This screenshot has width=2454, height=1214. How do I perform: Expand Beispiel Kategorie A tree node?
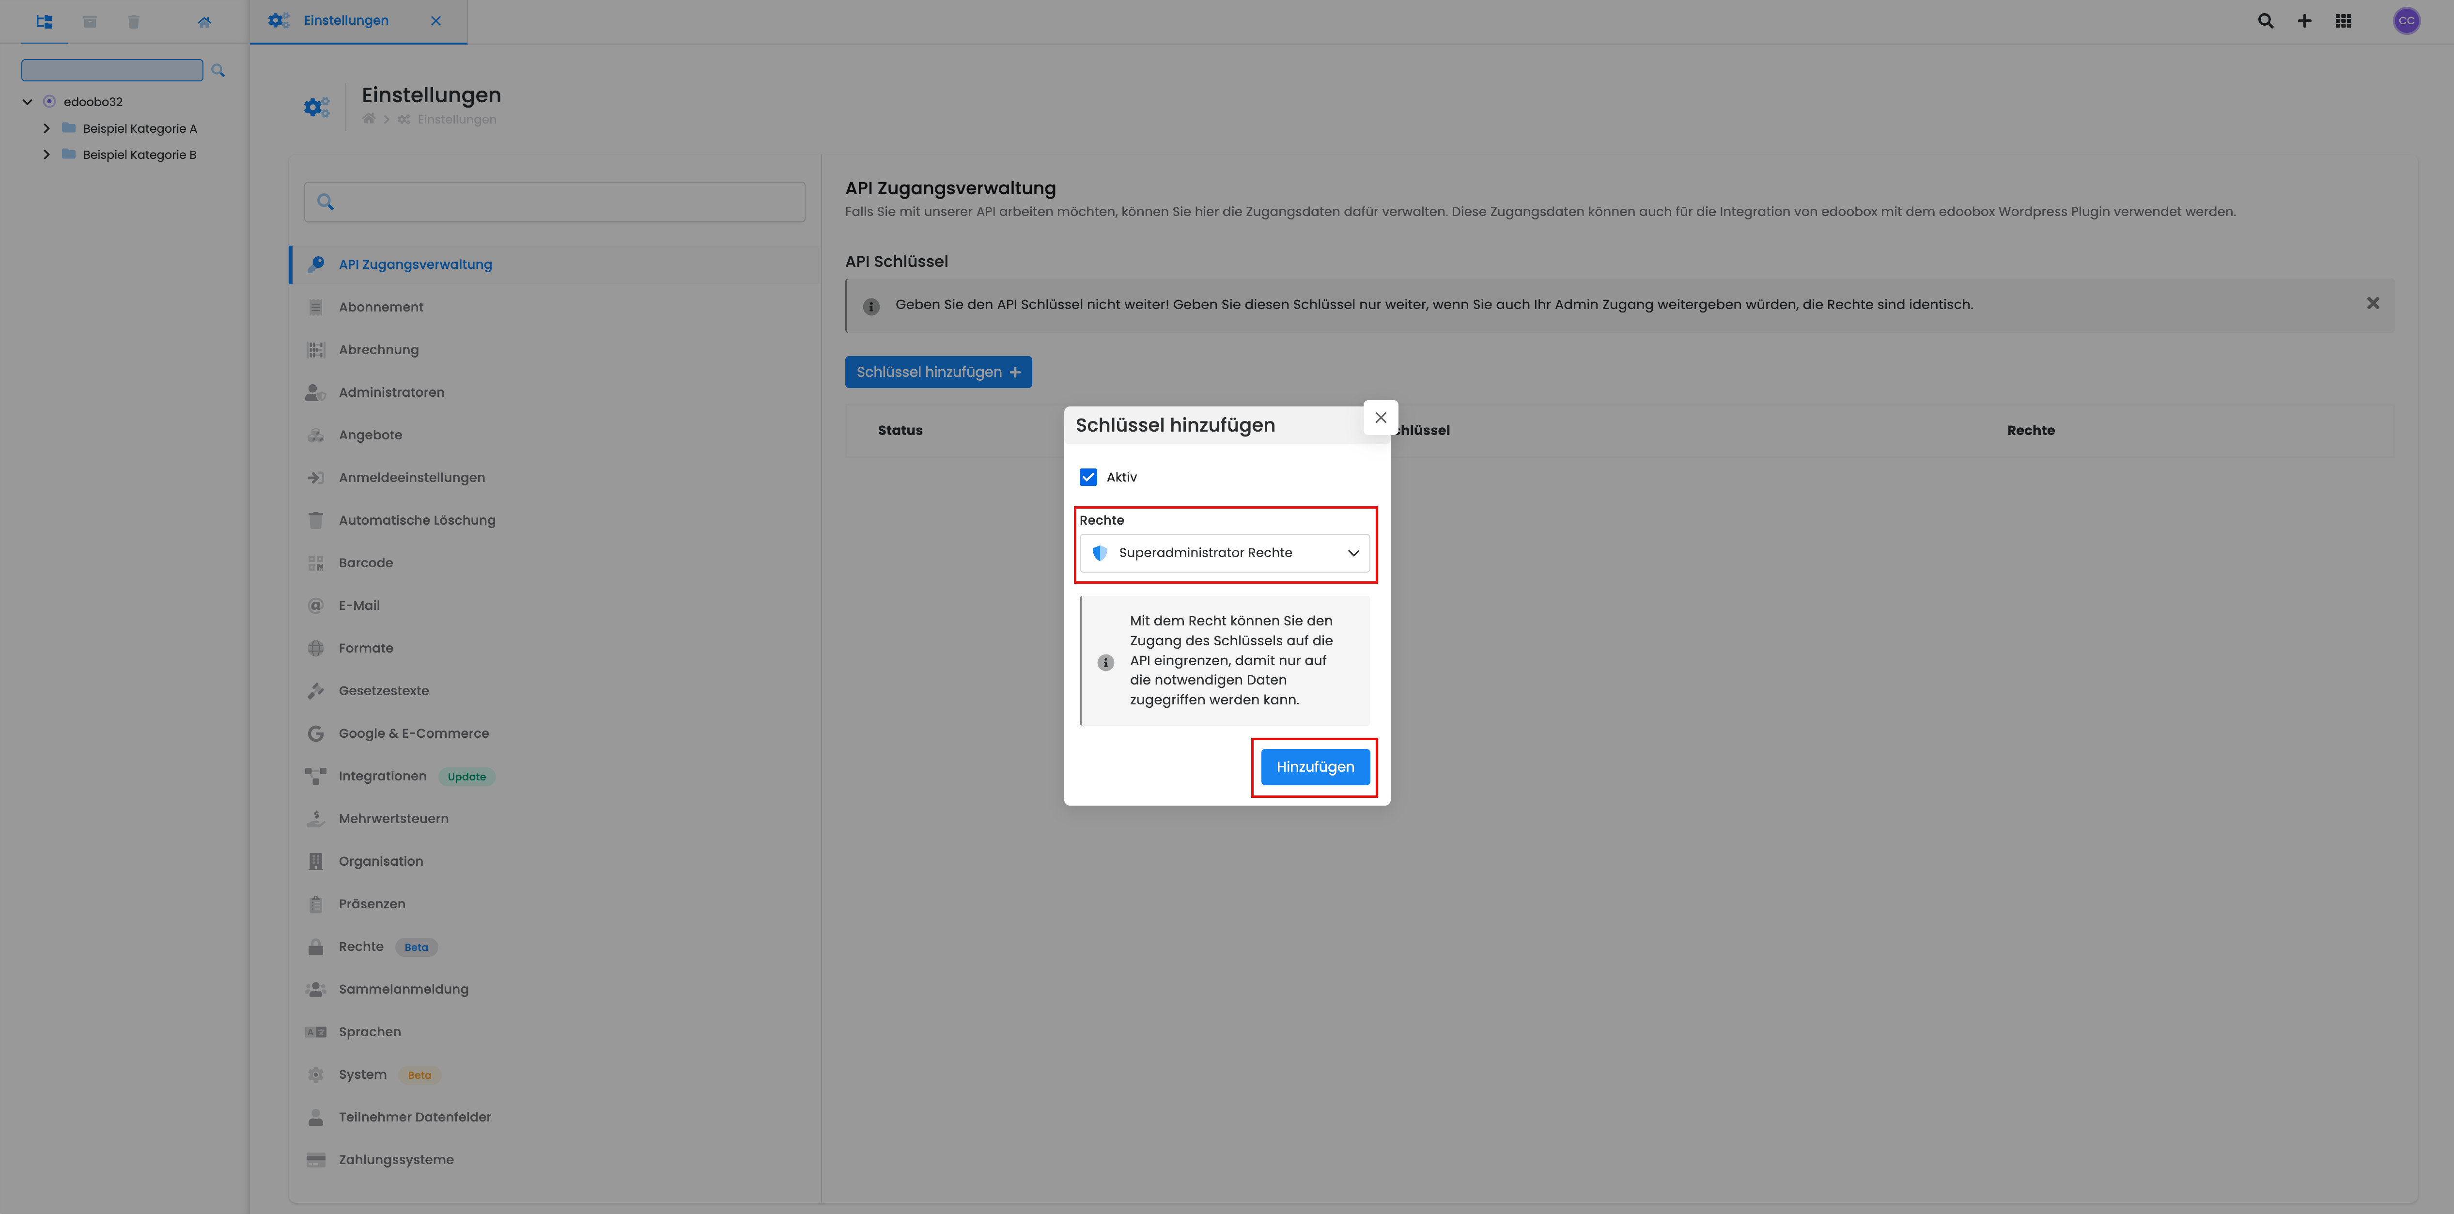pyautogui.click(x=46, y=129)
